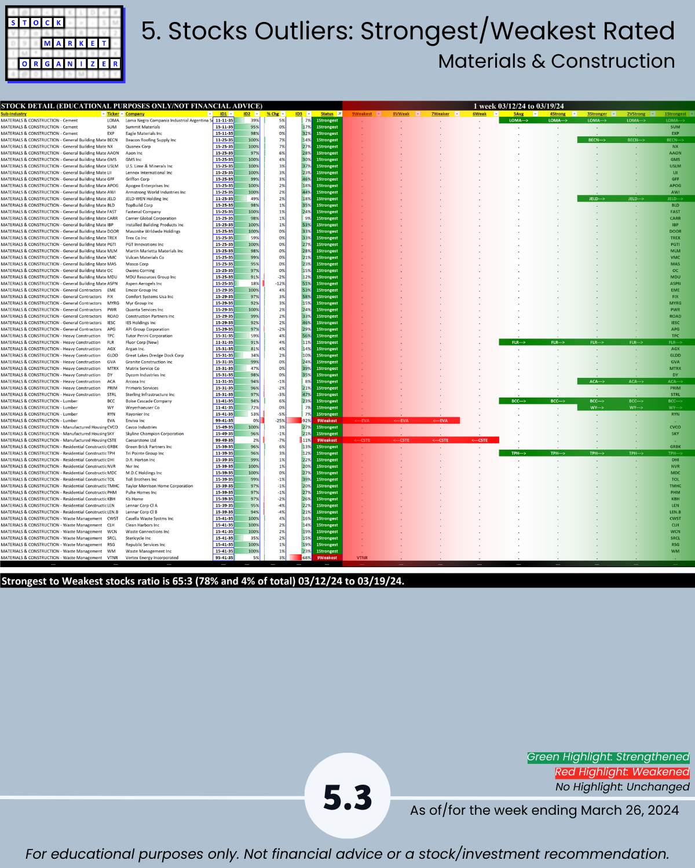This screenshot has height=868, width=695.
Task: Open the Sub-Industry column filter dropdown
Action: (x=104, y=114)
